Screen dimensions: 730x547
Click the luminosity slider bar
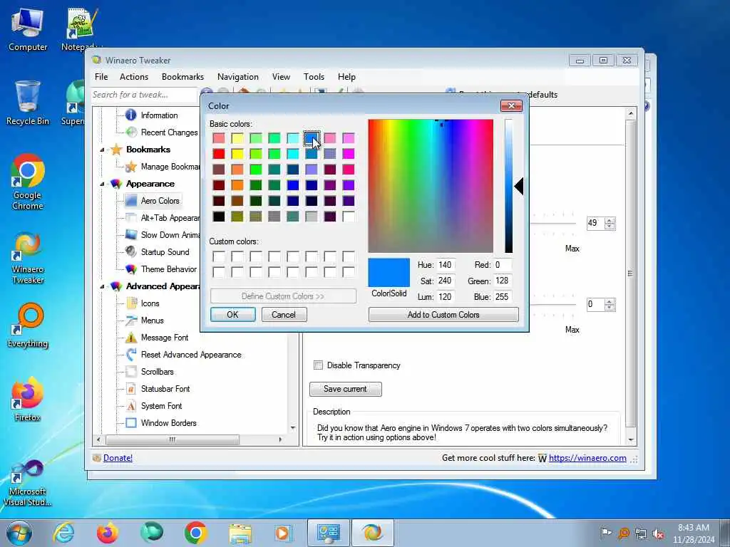pos(509,186)
